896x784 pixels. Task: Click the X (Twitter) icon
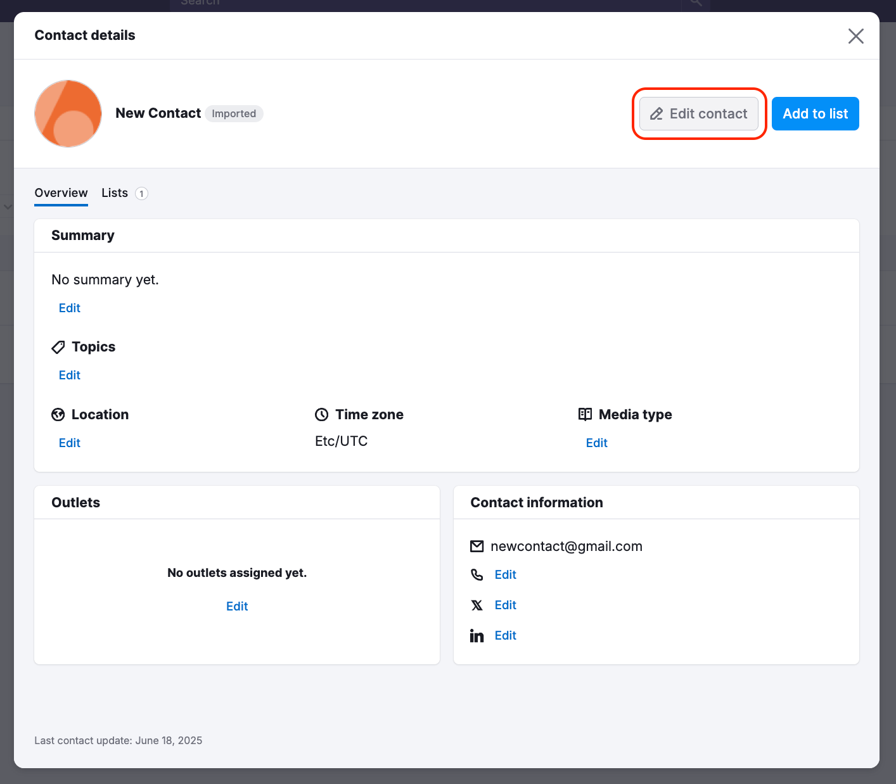click(477, 605)
